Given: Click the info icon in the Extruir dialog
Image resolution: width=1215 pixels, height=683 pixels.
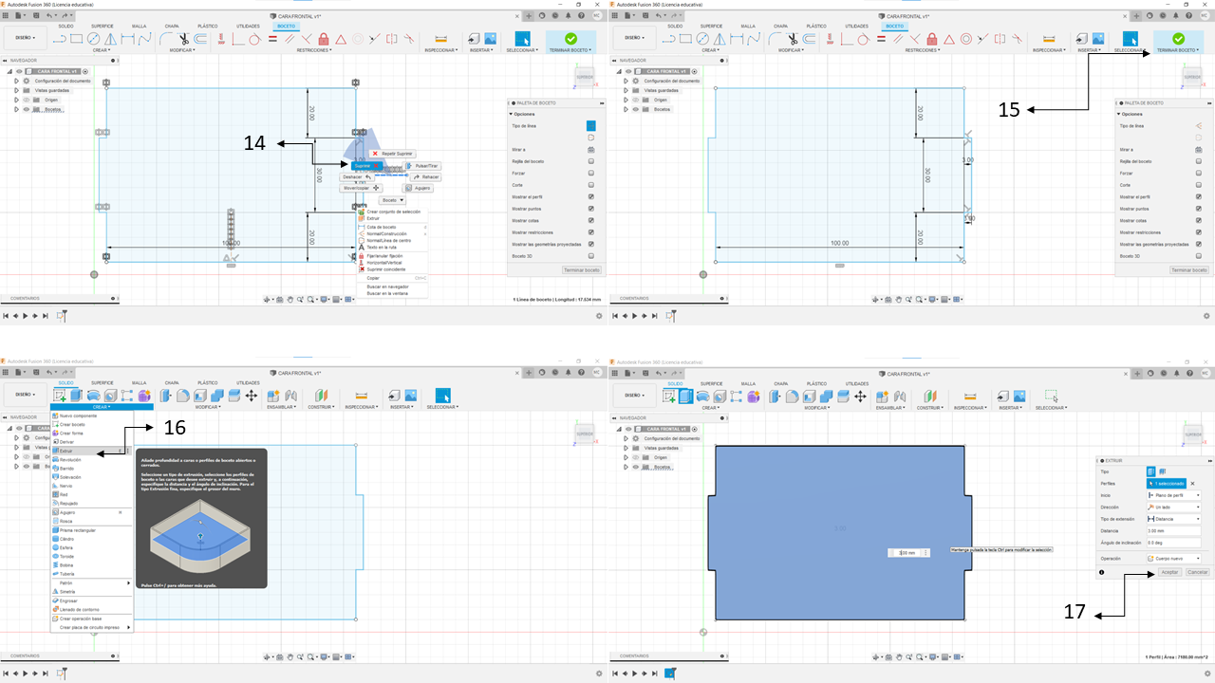Looking at the screenshot, I should (1101, 572).
